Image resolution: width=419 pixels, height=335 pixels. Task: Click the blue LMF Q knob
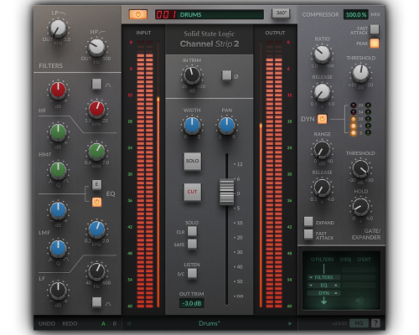[x=58, y=248]
